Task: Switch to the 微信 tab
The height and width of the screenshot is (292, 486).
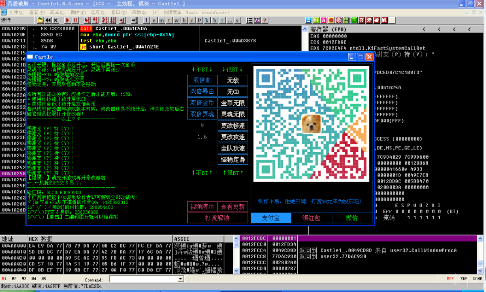Action: 352,218
